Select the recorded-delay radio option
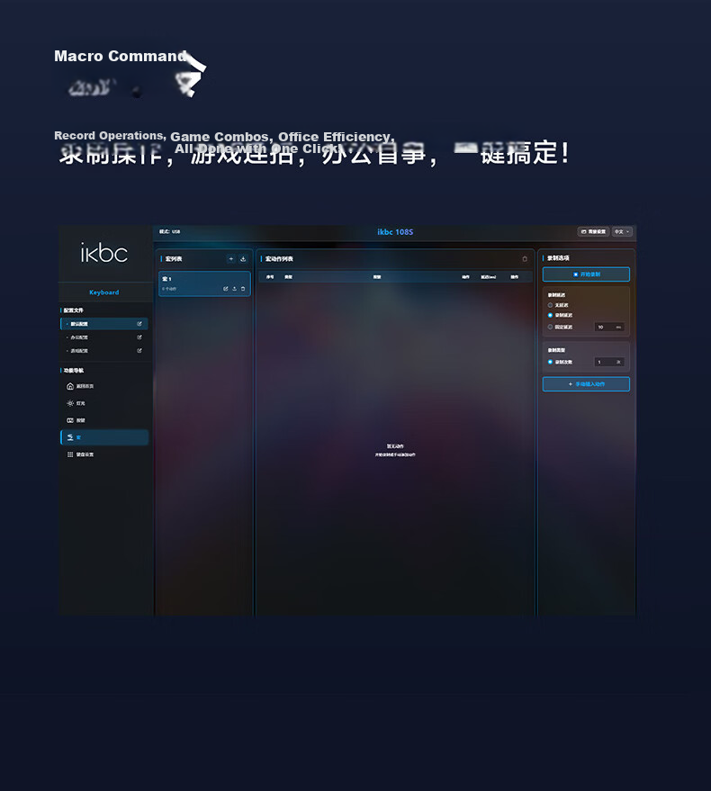Viewport: 711px width, 791px height. click(550, 315)
